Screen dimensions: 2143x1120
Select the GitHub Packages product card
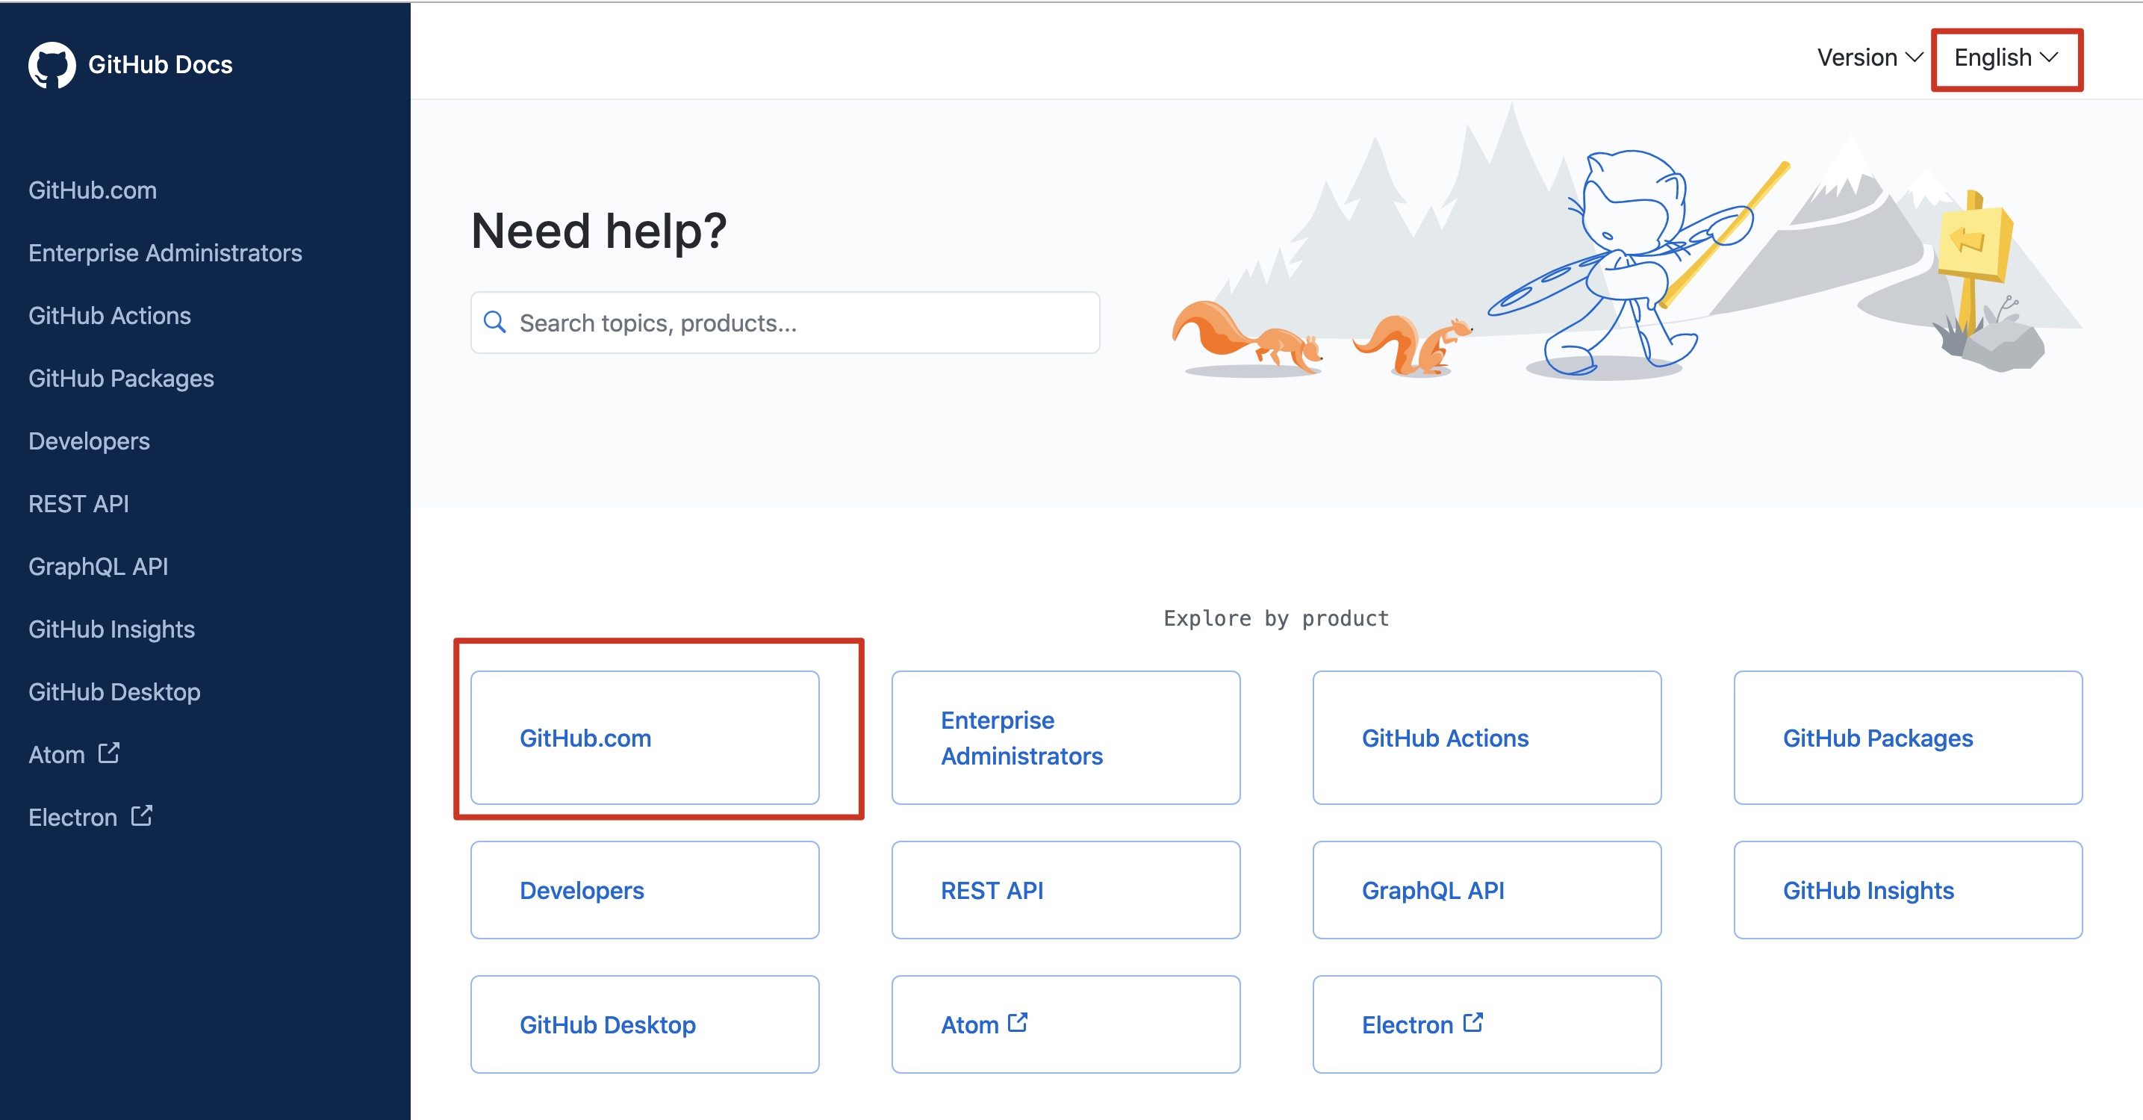(1907, 737)
